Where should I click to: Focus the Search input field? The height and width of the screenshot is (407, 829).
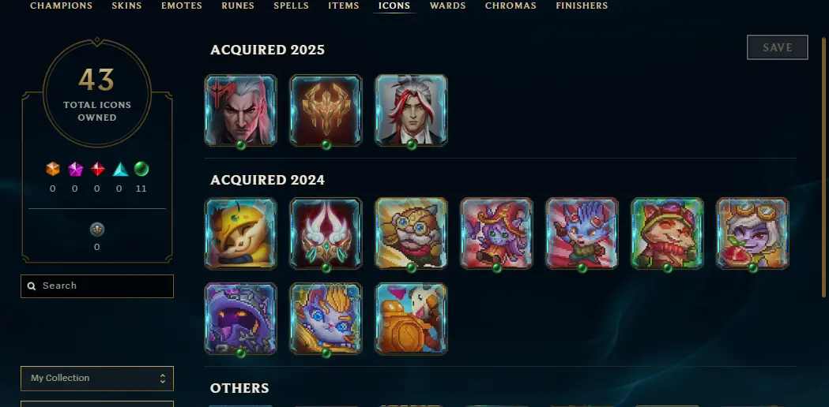97,286
